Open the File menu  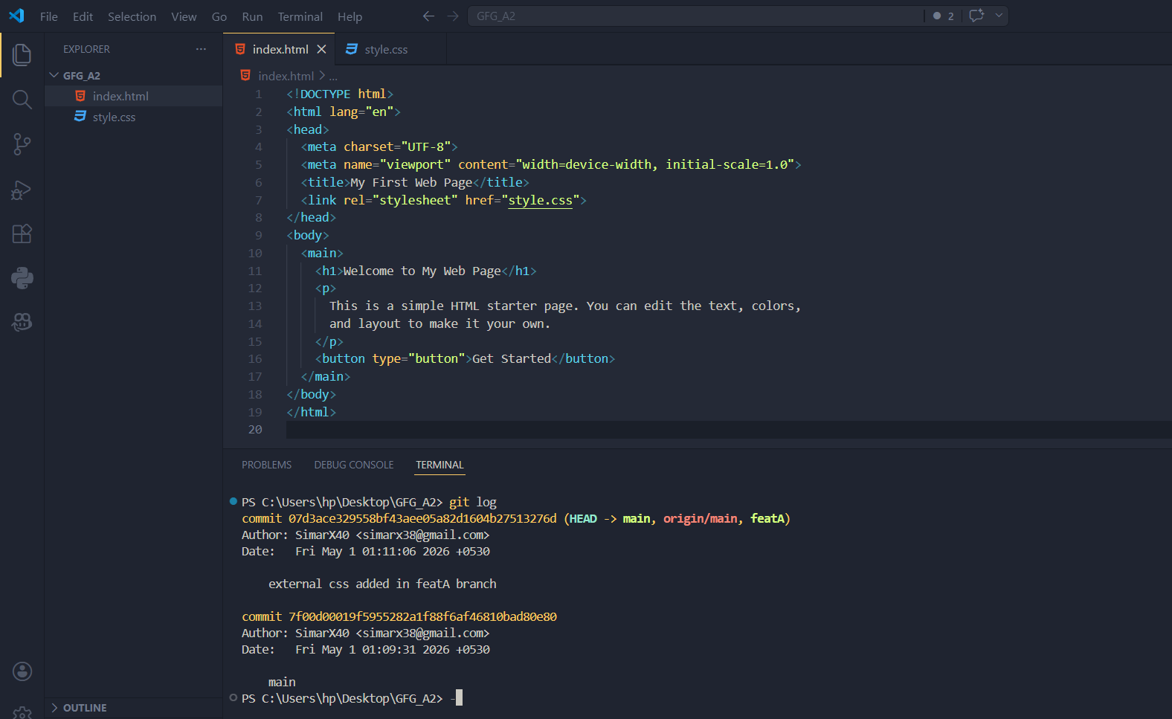[x=49, y=16]
